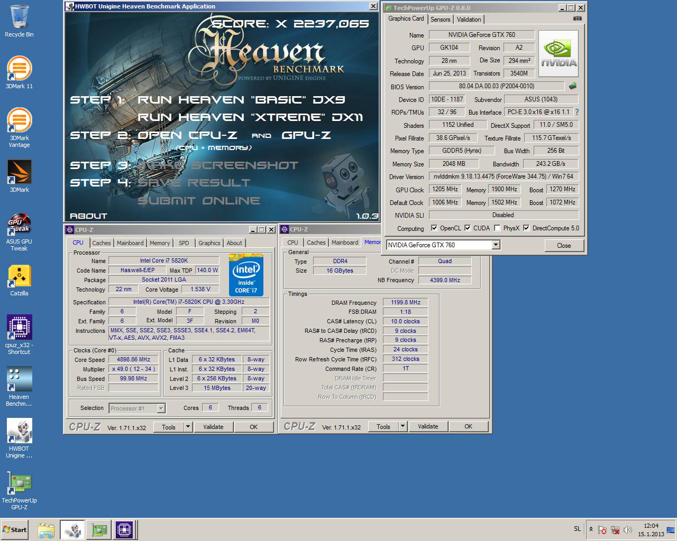Switch to CPU-Z taskbar button
The width and height of the screenshot is (677, 541).
[125, 530]
